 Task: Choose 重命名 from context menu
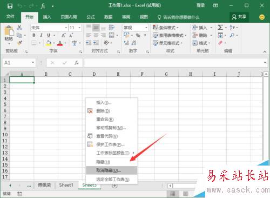coord(112,119)
